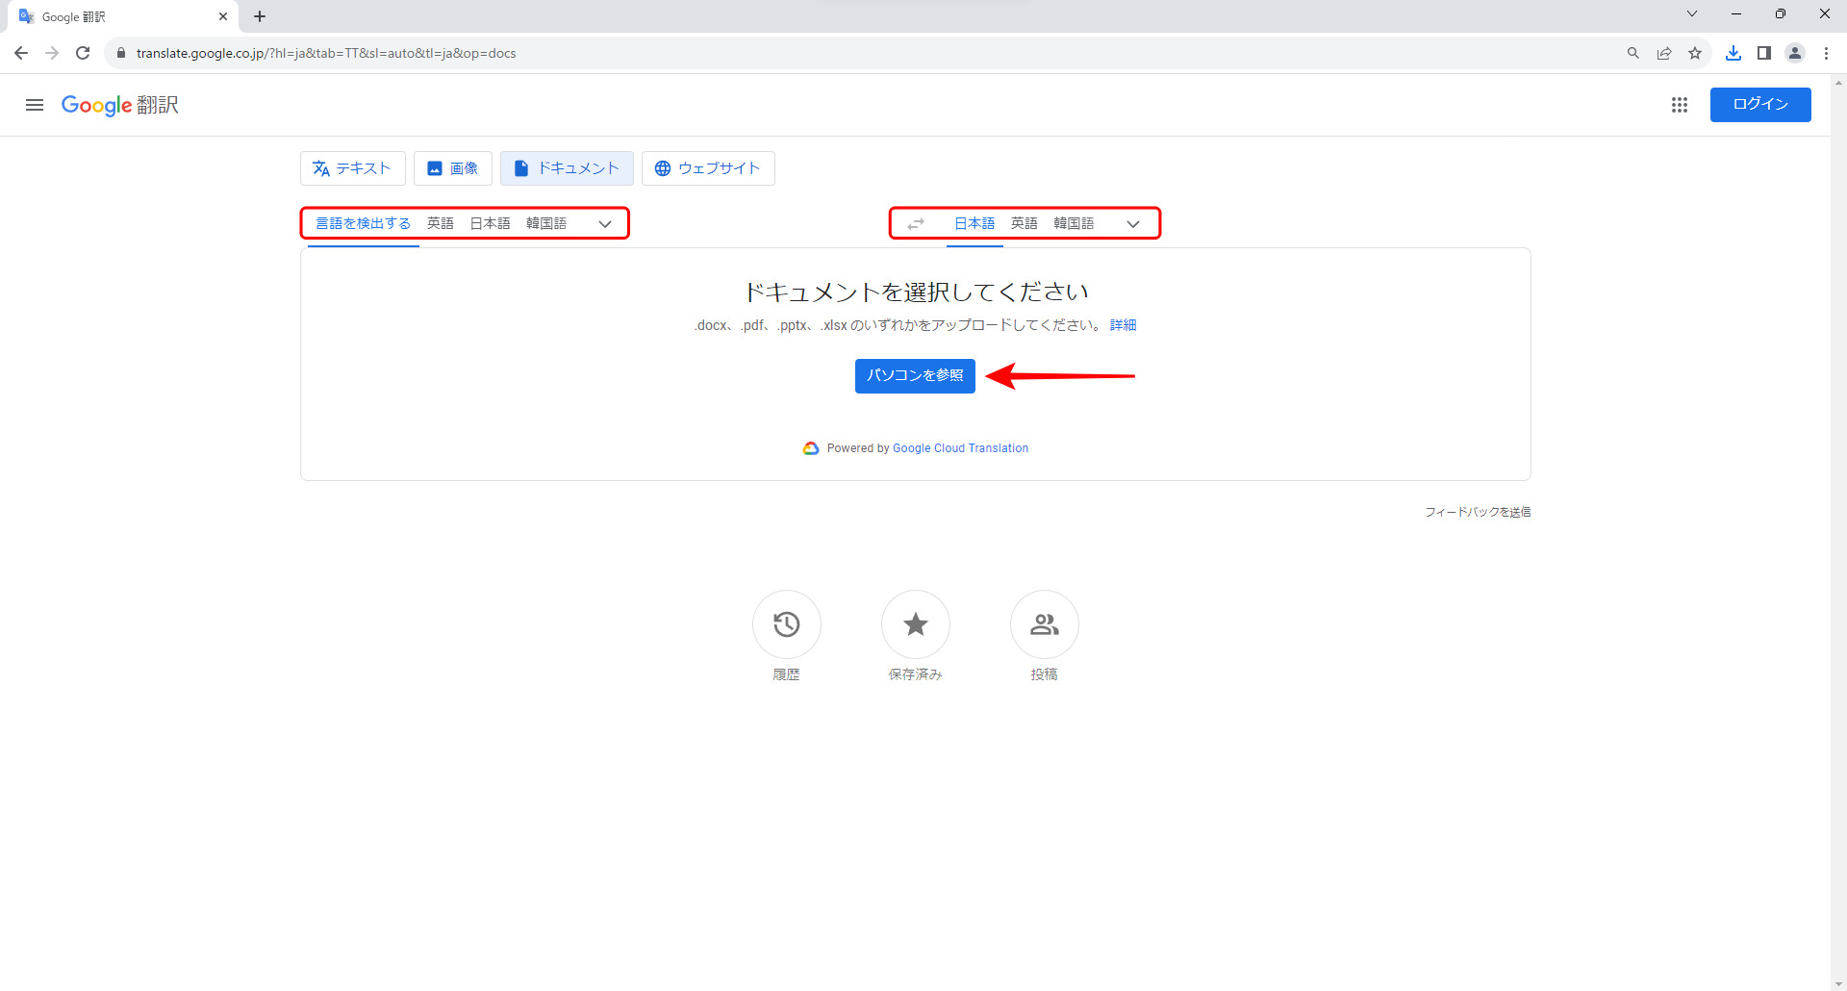Switch to the テキスト tab
This screenshot has height=991, width=1847.
point(352,168)
